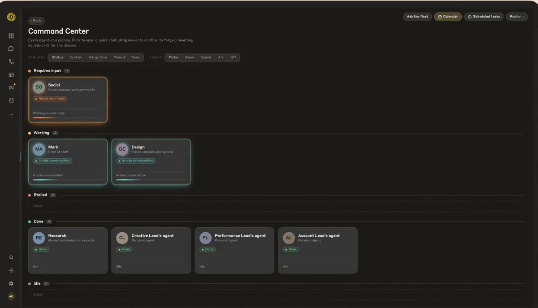The height and width of the screenshot is (308, 538).
Task: Click the Ask the fleet button
Action: pos(417,17)
